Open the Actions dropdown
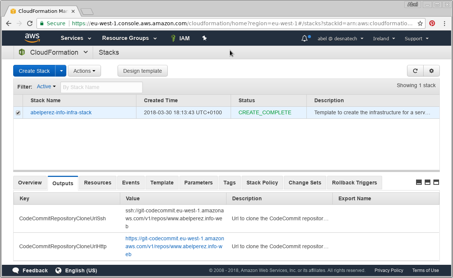The width and height of the screenshot is (453, 278). click(84, 71)
